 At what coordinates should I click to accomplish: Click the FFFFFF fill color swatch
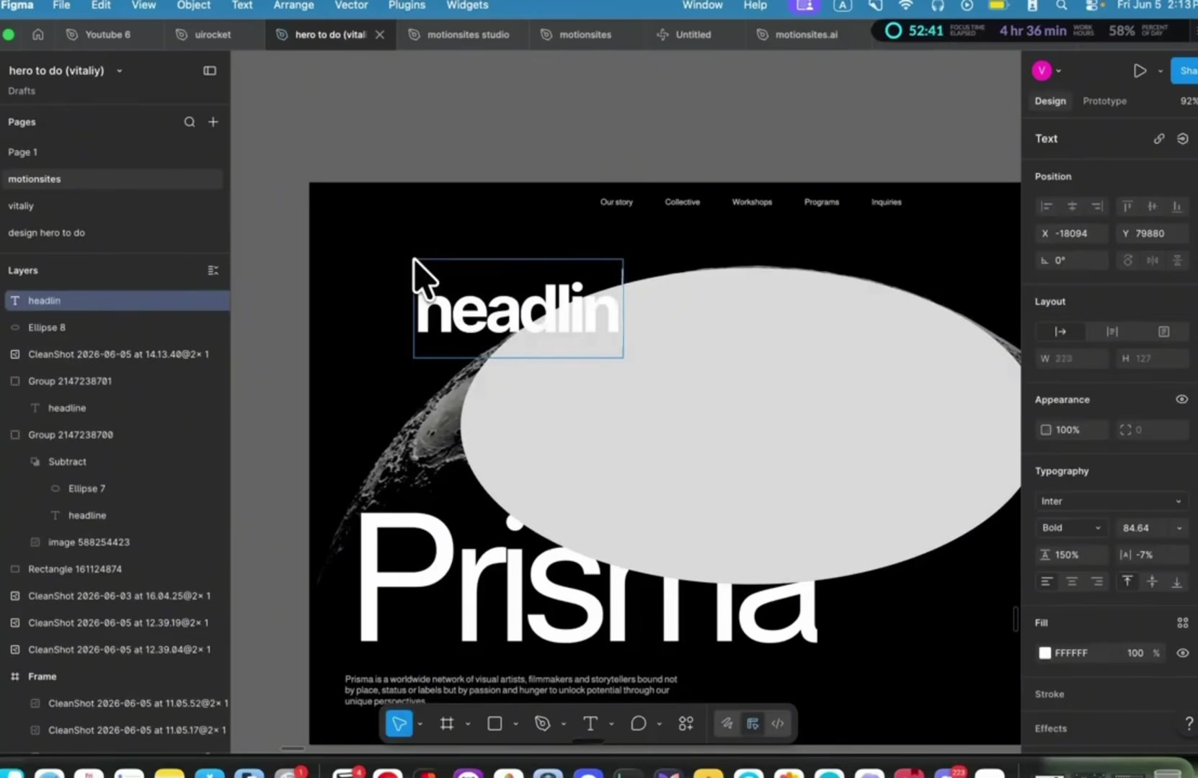(1044, 653)
